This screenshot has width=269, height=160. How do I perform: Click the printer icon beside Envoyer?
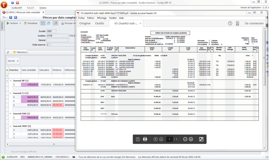point(63,23)
